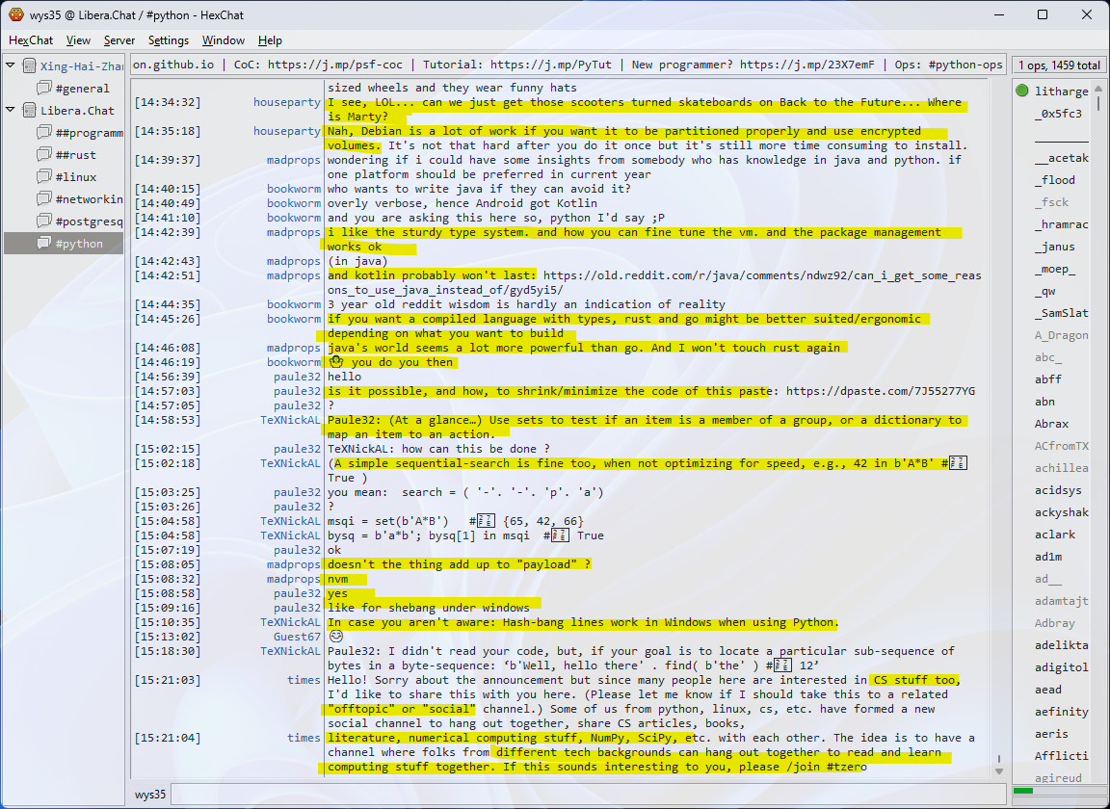Image resolution: width=1110 pixels, height=809 pixels.
Task: Click the HexChat app icon in title bar
Action: click(x=15, y=14)
